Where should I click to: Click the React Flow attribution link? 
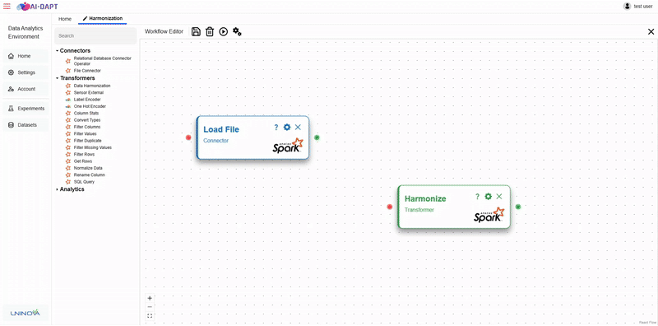[x=647, y=322]
